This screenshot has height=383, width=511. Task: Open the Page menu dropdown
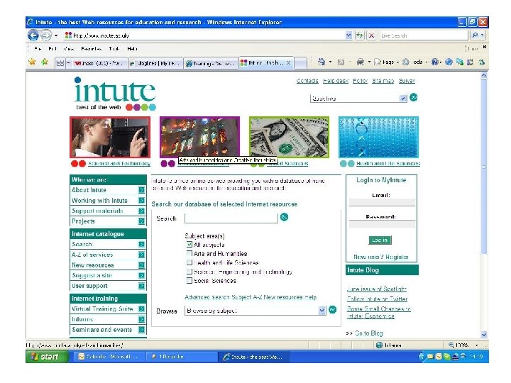point(388,62)
